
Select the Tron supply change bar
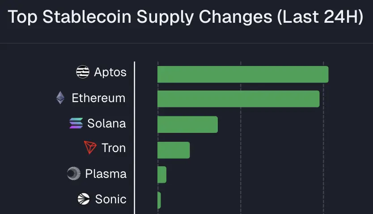(x=174, y=150)
